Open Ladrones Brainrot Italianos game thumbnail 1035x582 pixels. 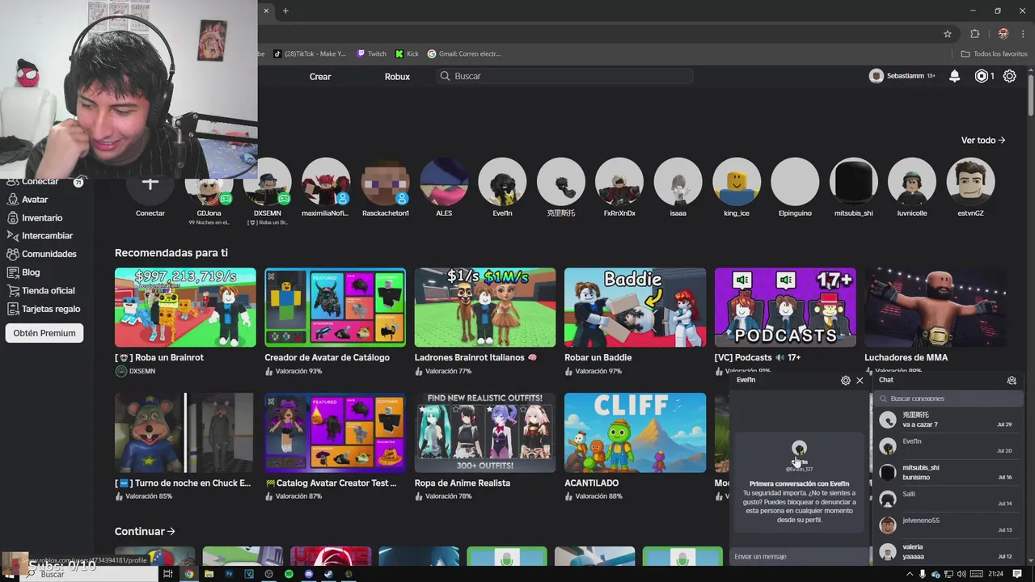click(x=485, y=307)
